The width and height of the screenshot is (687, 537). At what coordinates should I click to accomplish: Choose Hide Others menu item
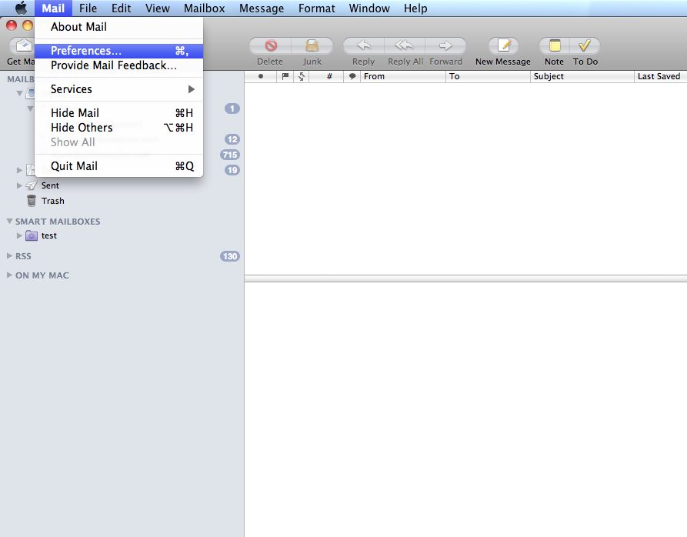pyautogui.click(x=118, y=128)
